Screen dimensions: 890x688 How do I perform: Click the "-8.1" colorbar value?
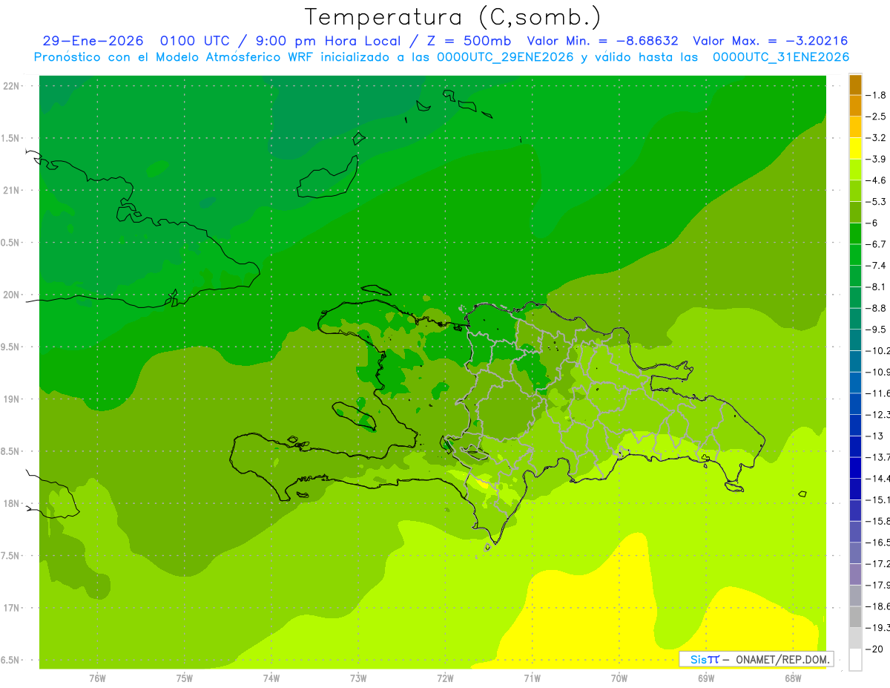(876, 286)
